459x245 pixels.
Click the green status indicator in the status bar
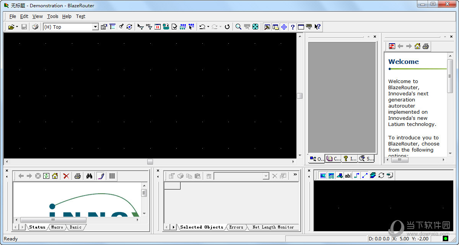click(x=446, y=239)
